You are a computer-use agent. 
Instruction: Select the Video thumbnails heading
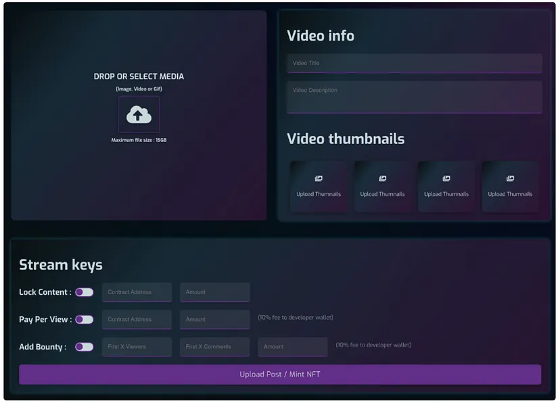[346, 139]
